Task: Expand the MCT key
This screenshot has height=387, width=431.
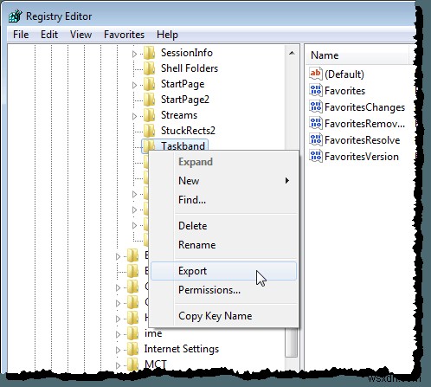Action: click(x=118, y=365)
